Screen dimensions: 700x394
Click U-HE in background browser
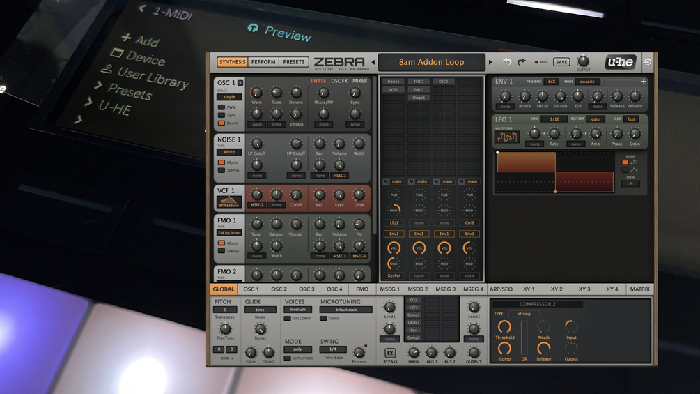pyautogui.click(x=116, y=107)
